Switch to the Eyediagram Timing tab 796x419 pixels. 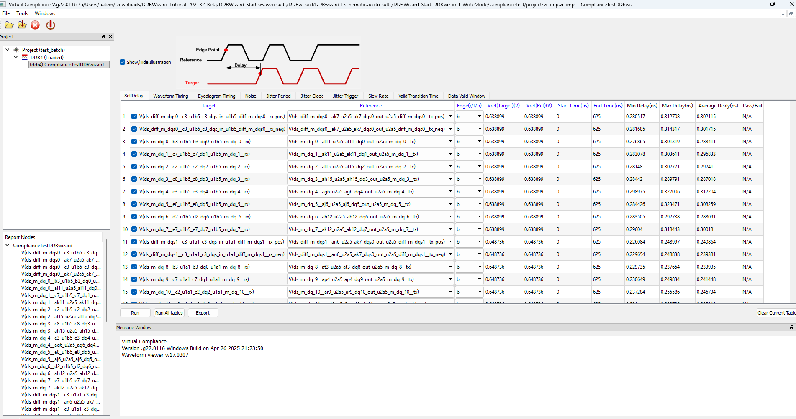216,96
